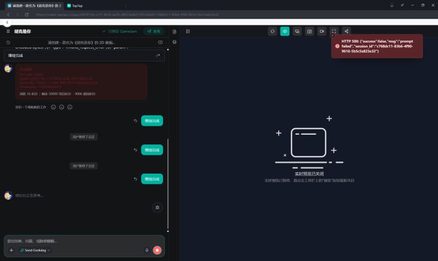Click the 发布 publish button
The image size is (438, 261).
[154, 31]
